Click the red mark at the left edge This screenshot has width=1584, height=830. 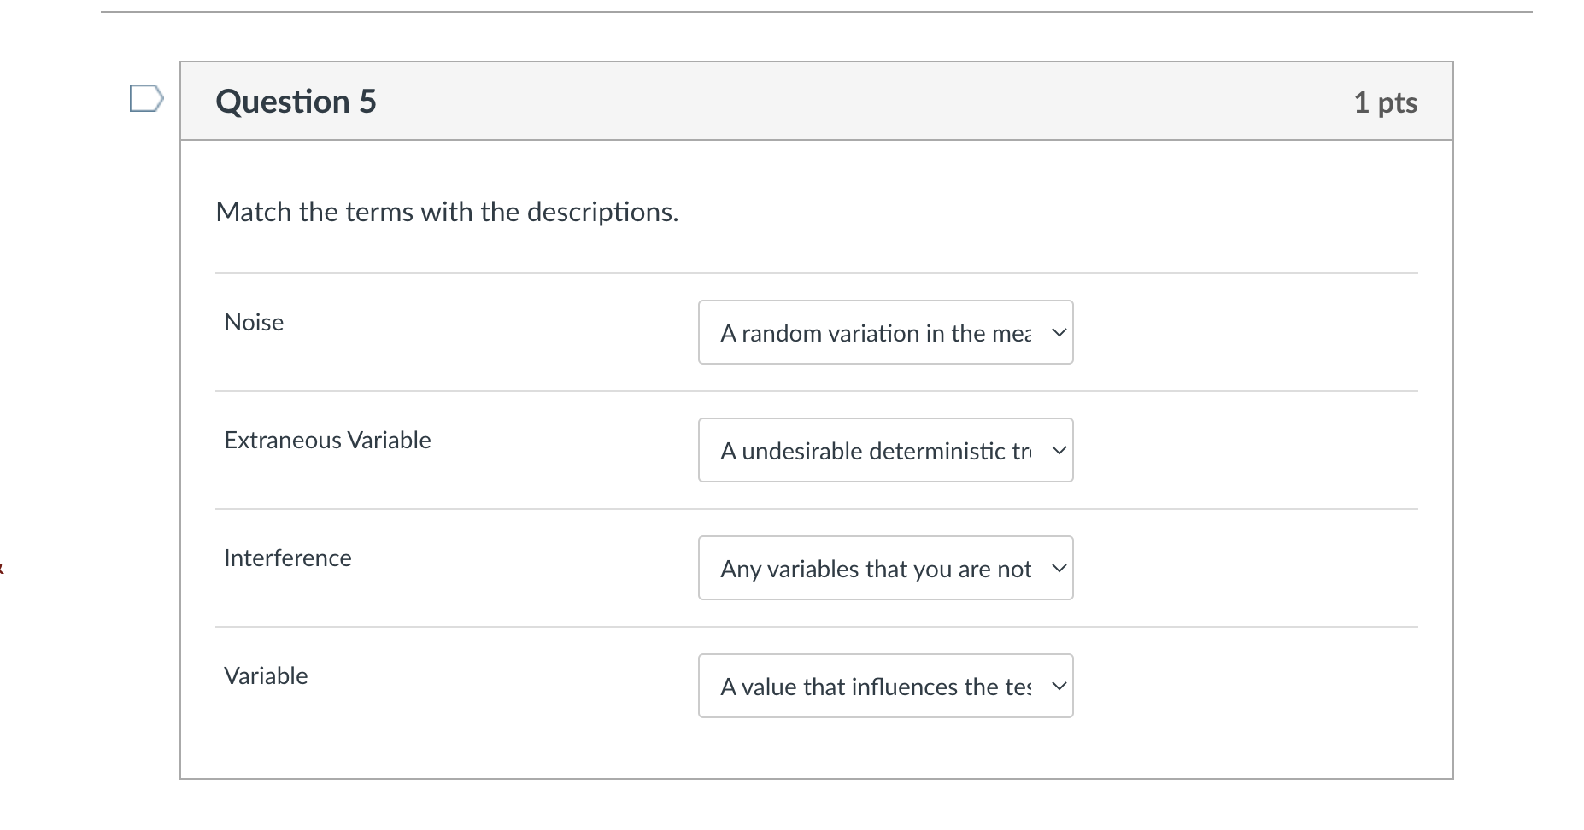click(2, 567)
